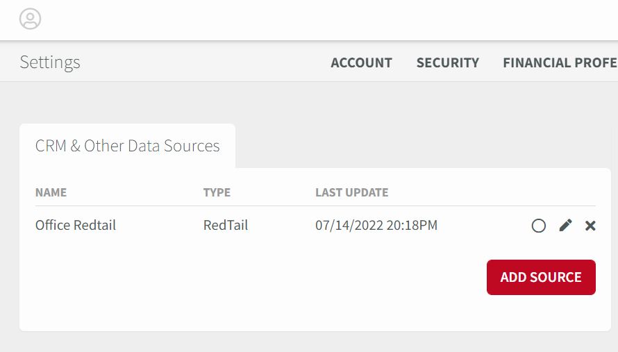Open the user profile avatar icon
618x352 pixels.
point(31,19)
